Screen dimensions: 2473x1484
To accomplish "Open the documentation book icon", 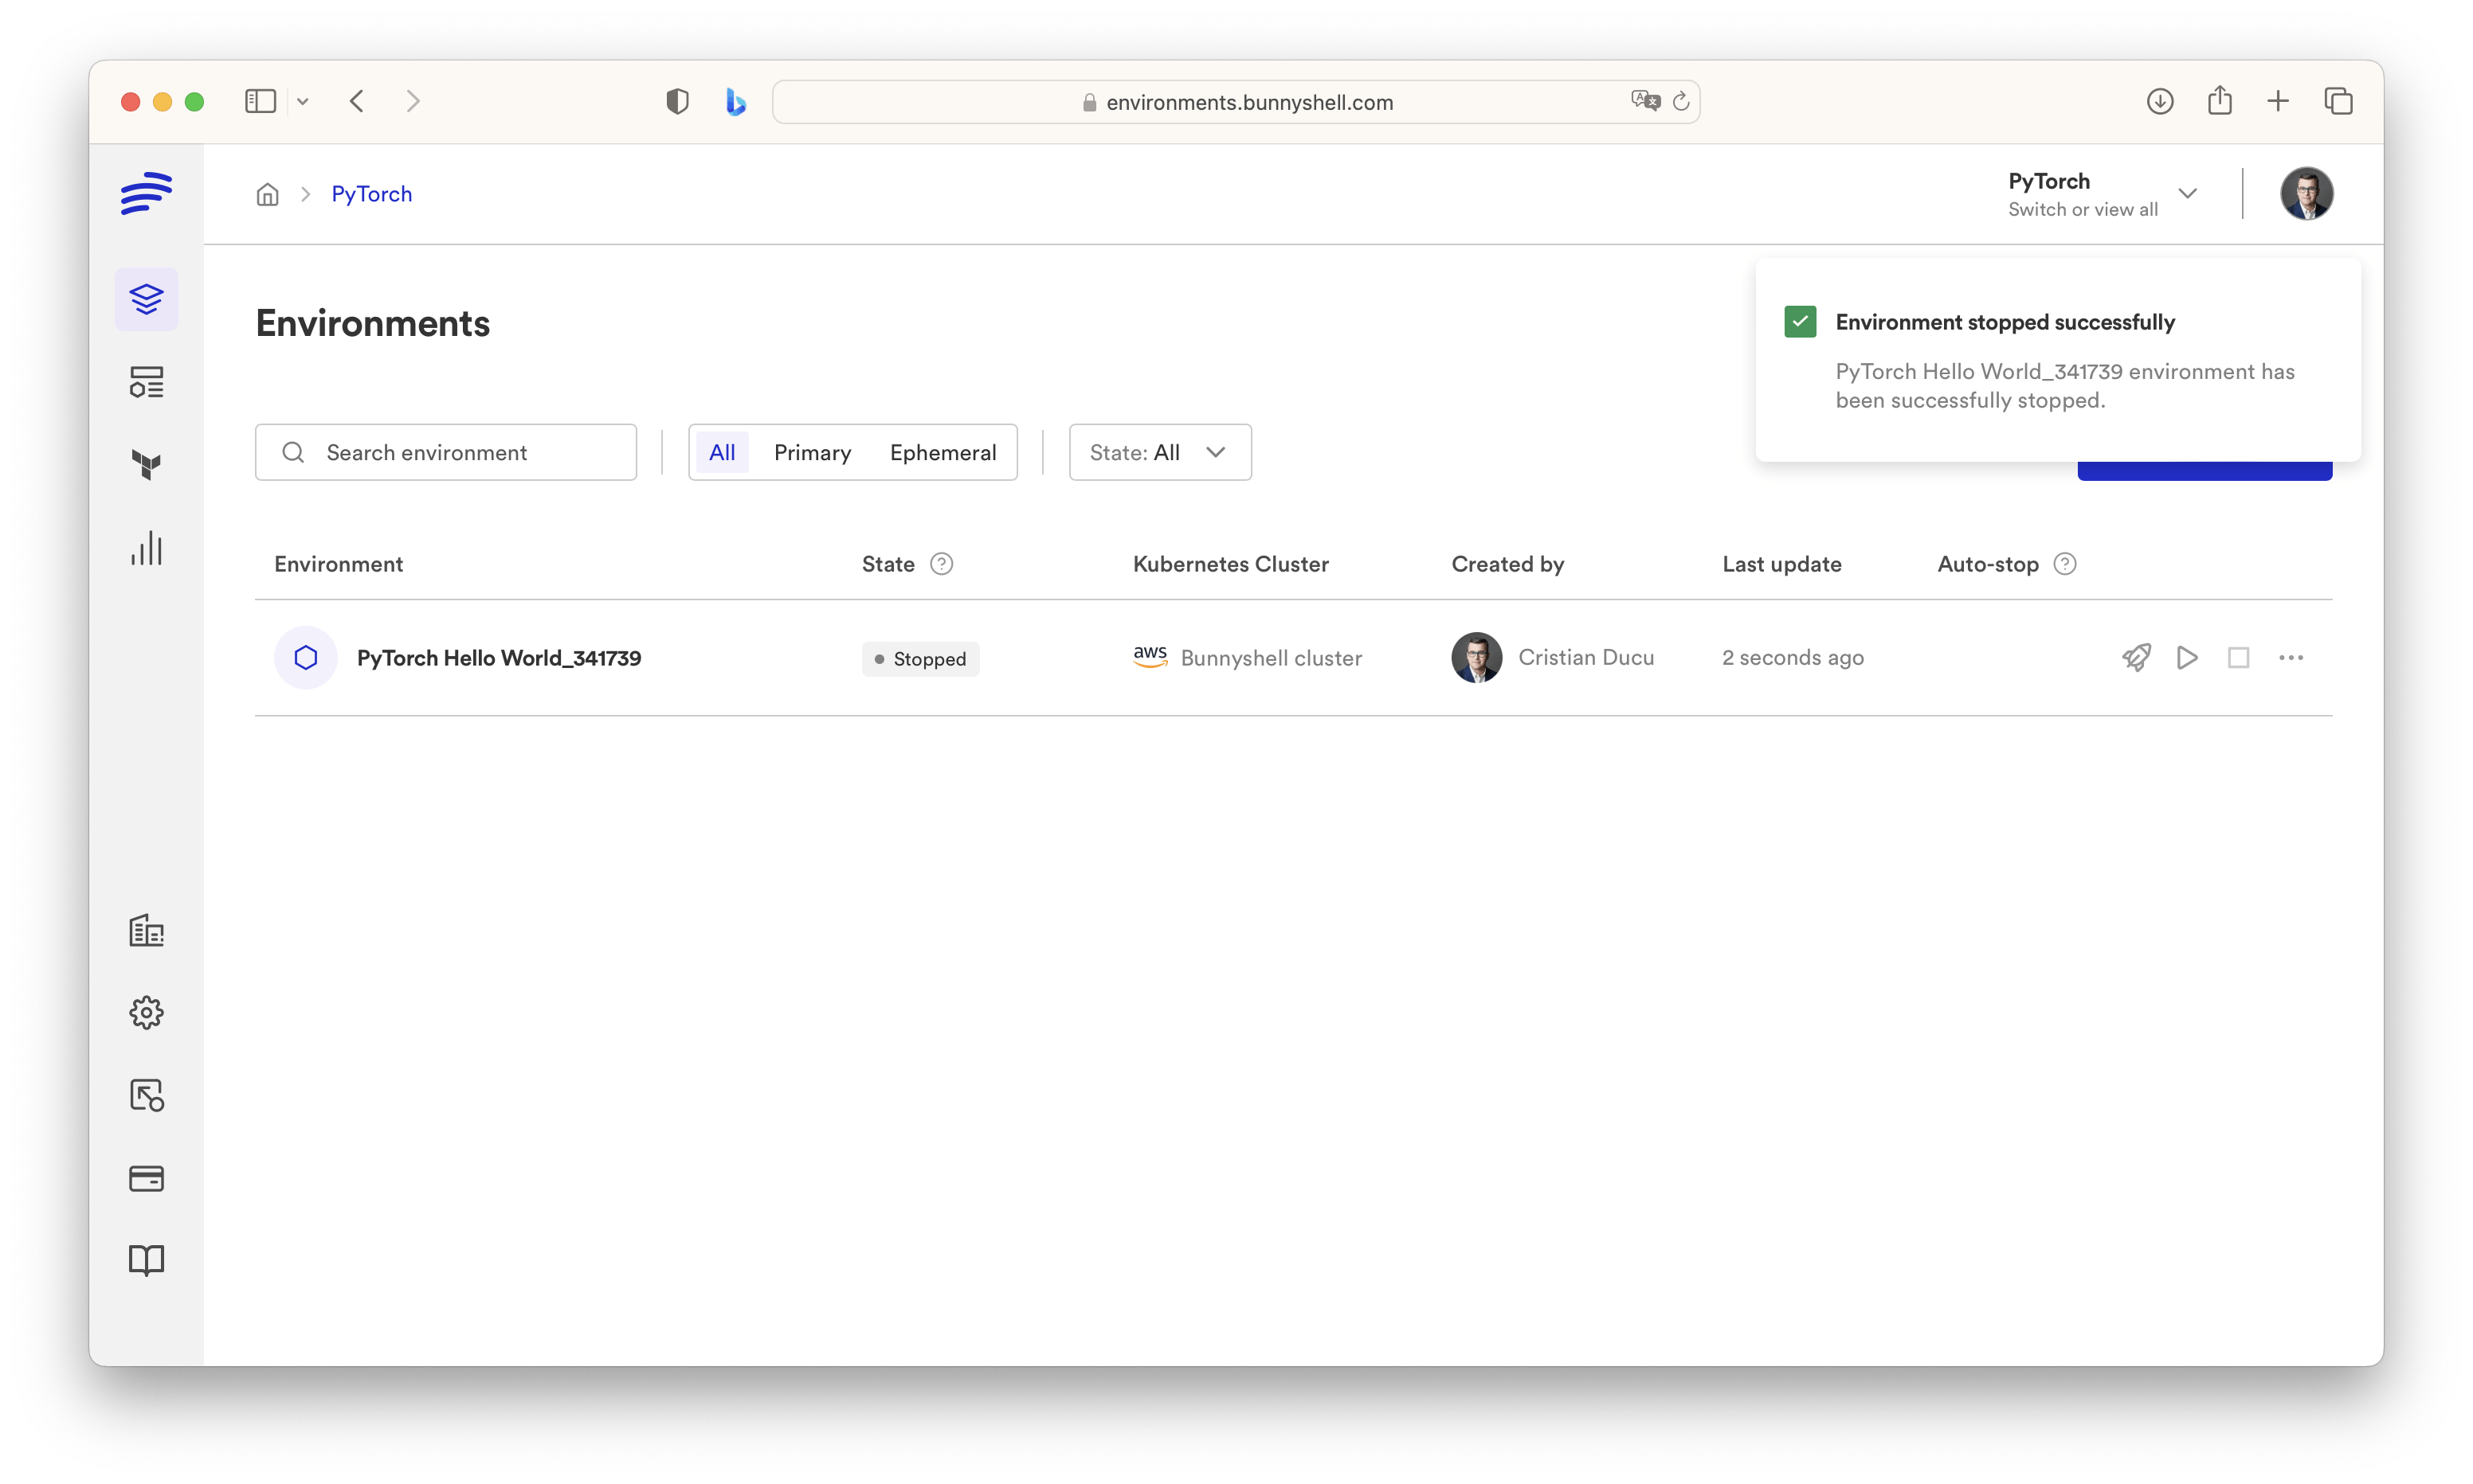I will click(146, 1260).
